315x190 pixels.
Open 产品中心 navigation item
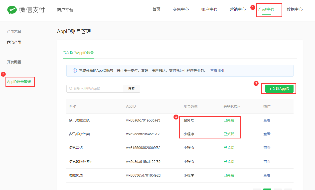coord(266,9)
